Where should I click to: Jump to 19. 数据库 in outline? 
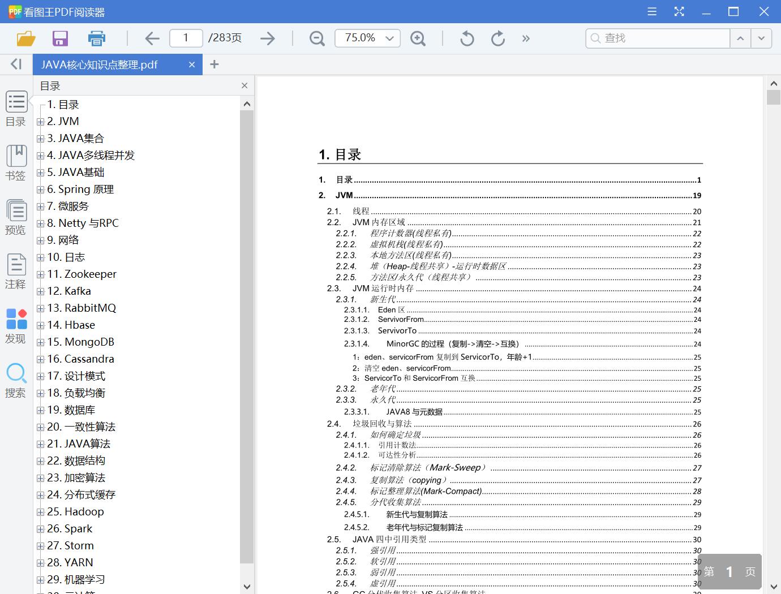71,410
